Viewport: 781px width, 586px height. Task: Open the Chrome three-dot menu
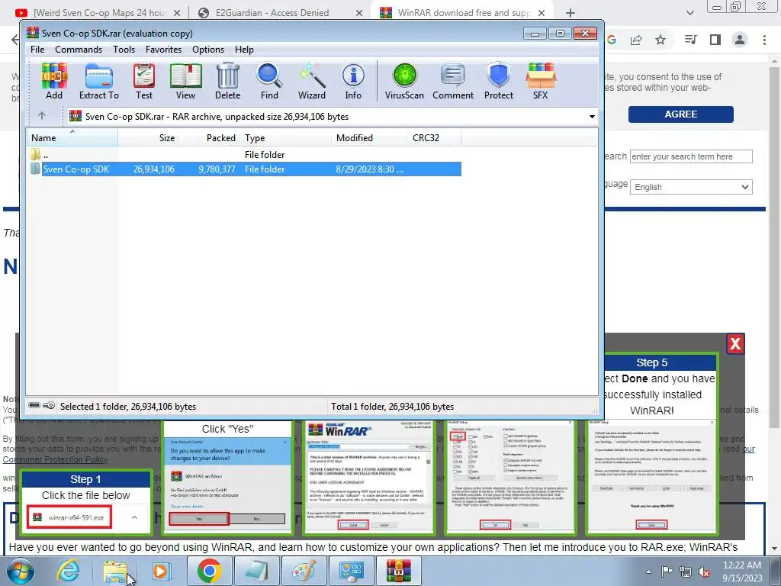coord(764,40)
